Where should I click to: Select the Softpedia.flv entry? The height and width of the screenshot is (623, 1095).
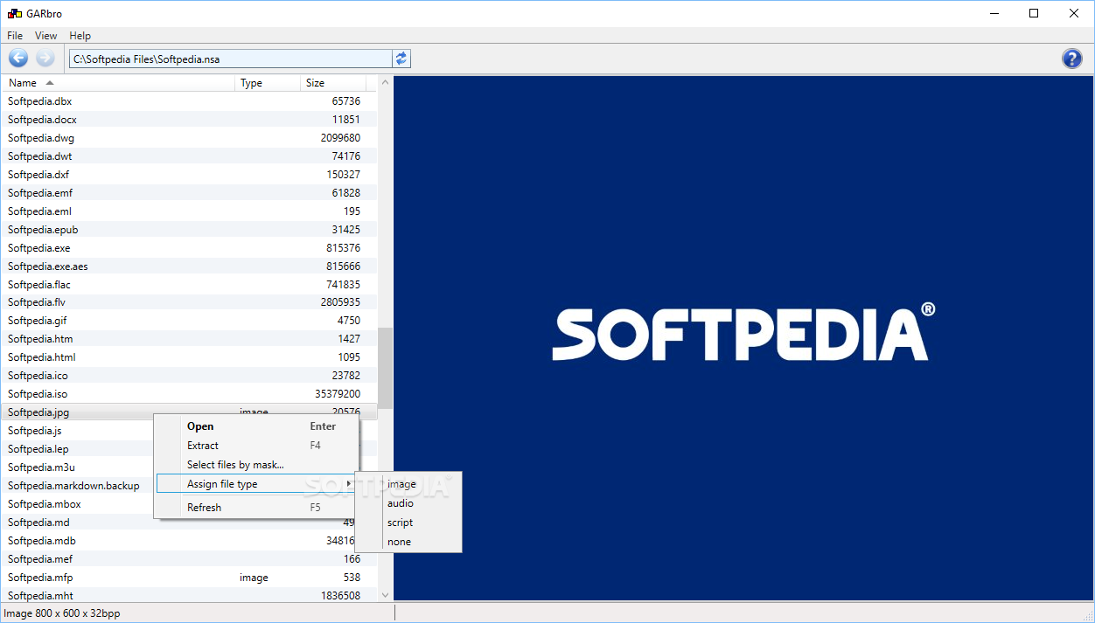coord(190,302)
